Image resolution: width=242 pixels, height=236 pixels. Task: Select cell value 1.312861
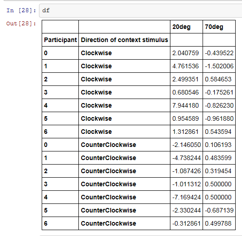(x=185, y=132)
